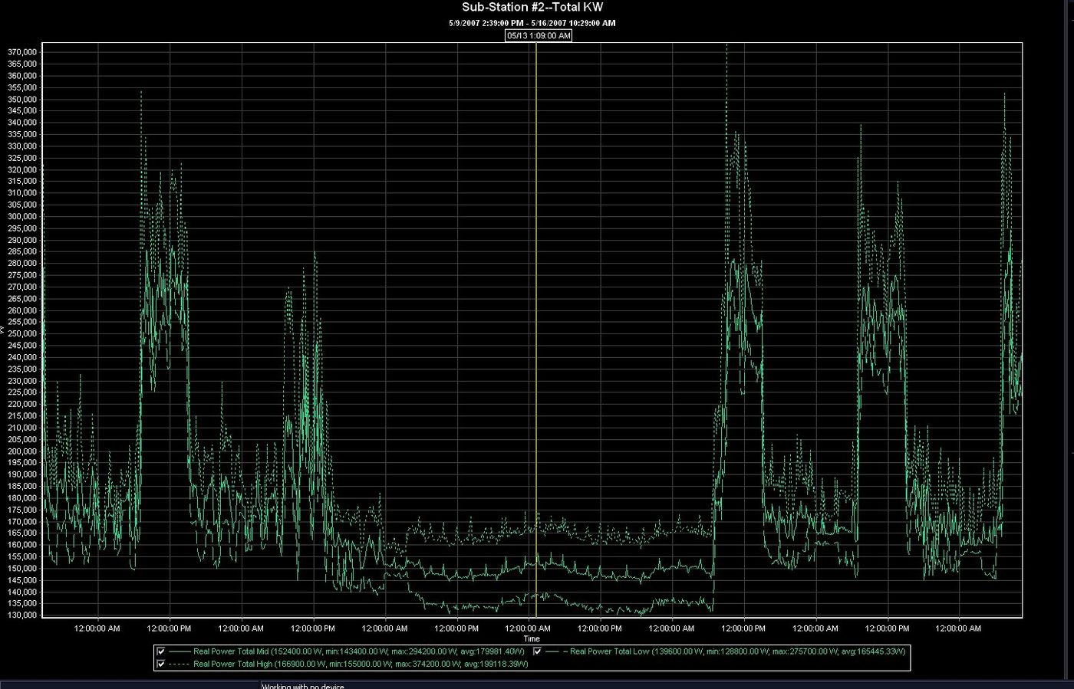Image resolution: width=1074 pixels, height=689 pixels.
Task: Click the Real Power Total Low legend label
Action: 737,651
